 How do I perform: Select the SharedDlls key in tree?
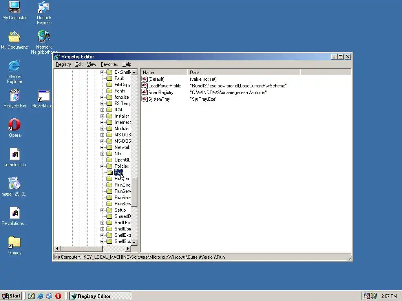pyautogui.click(x=122, y=216)
